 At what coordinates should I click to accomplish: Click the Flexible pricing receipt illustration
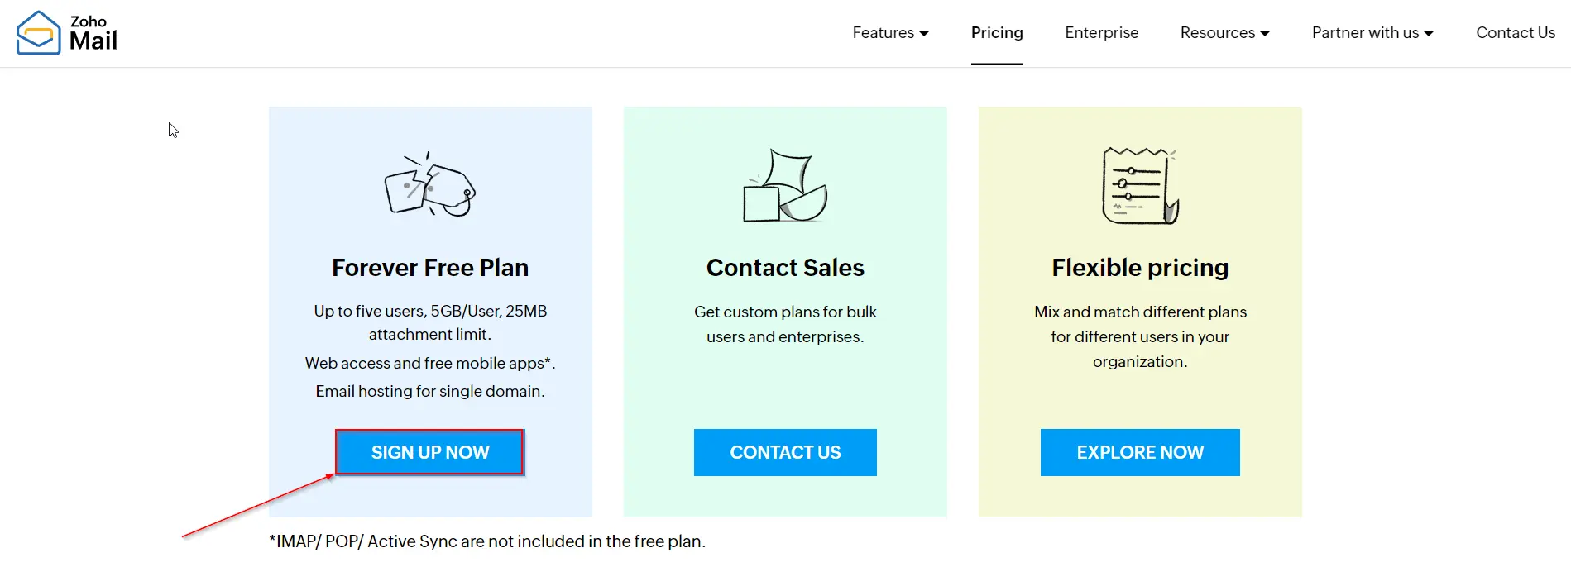pos(1140,186)
